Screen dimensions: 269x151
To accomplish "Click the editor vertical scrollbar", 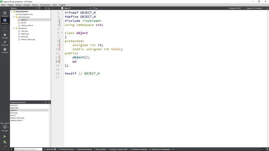I will coord(268,78).
